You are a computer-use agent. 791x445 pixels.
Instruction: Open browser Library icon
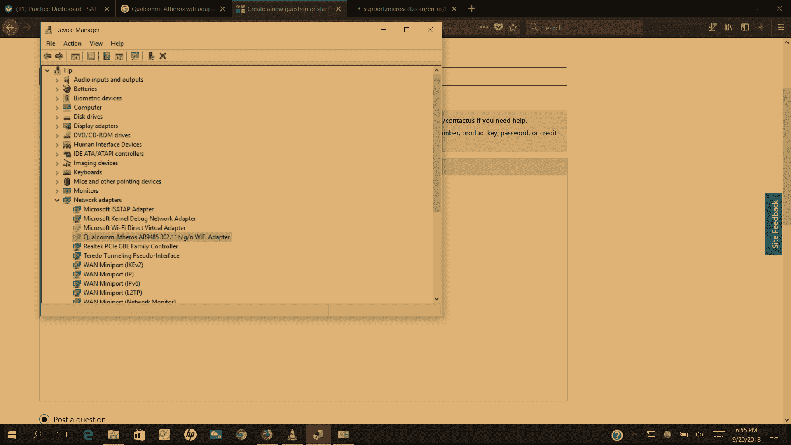tap(728, 28)
